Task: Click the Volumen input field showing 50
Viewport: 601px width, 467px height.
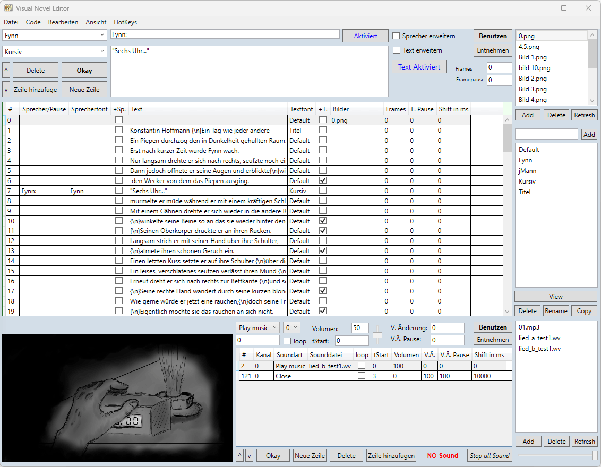Action: pyautogui.click(x=360, y=328)
